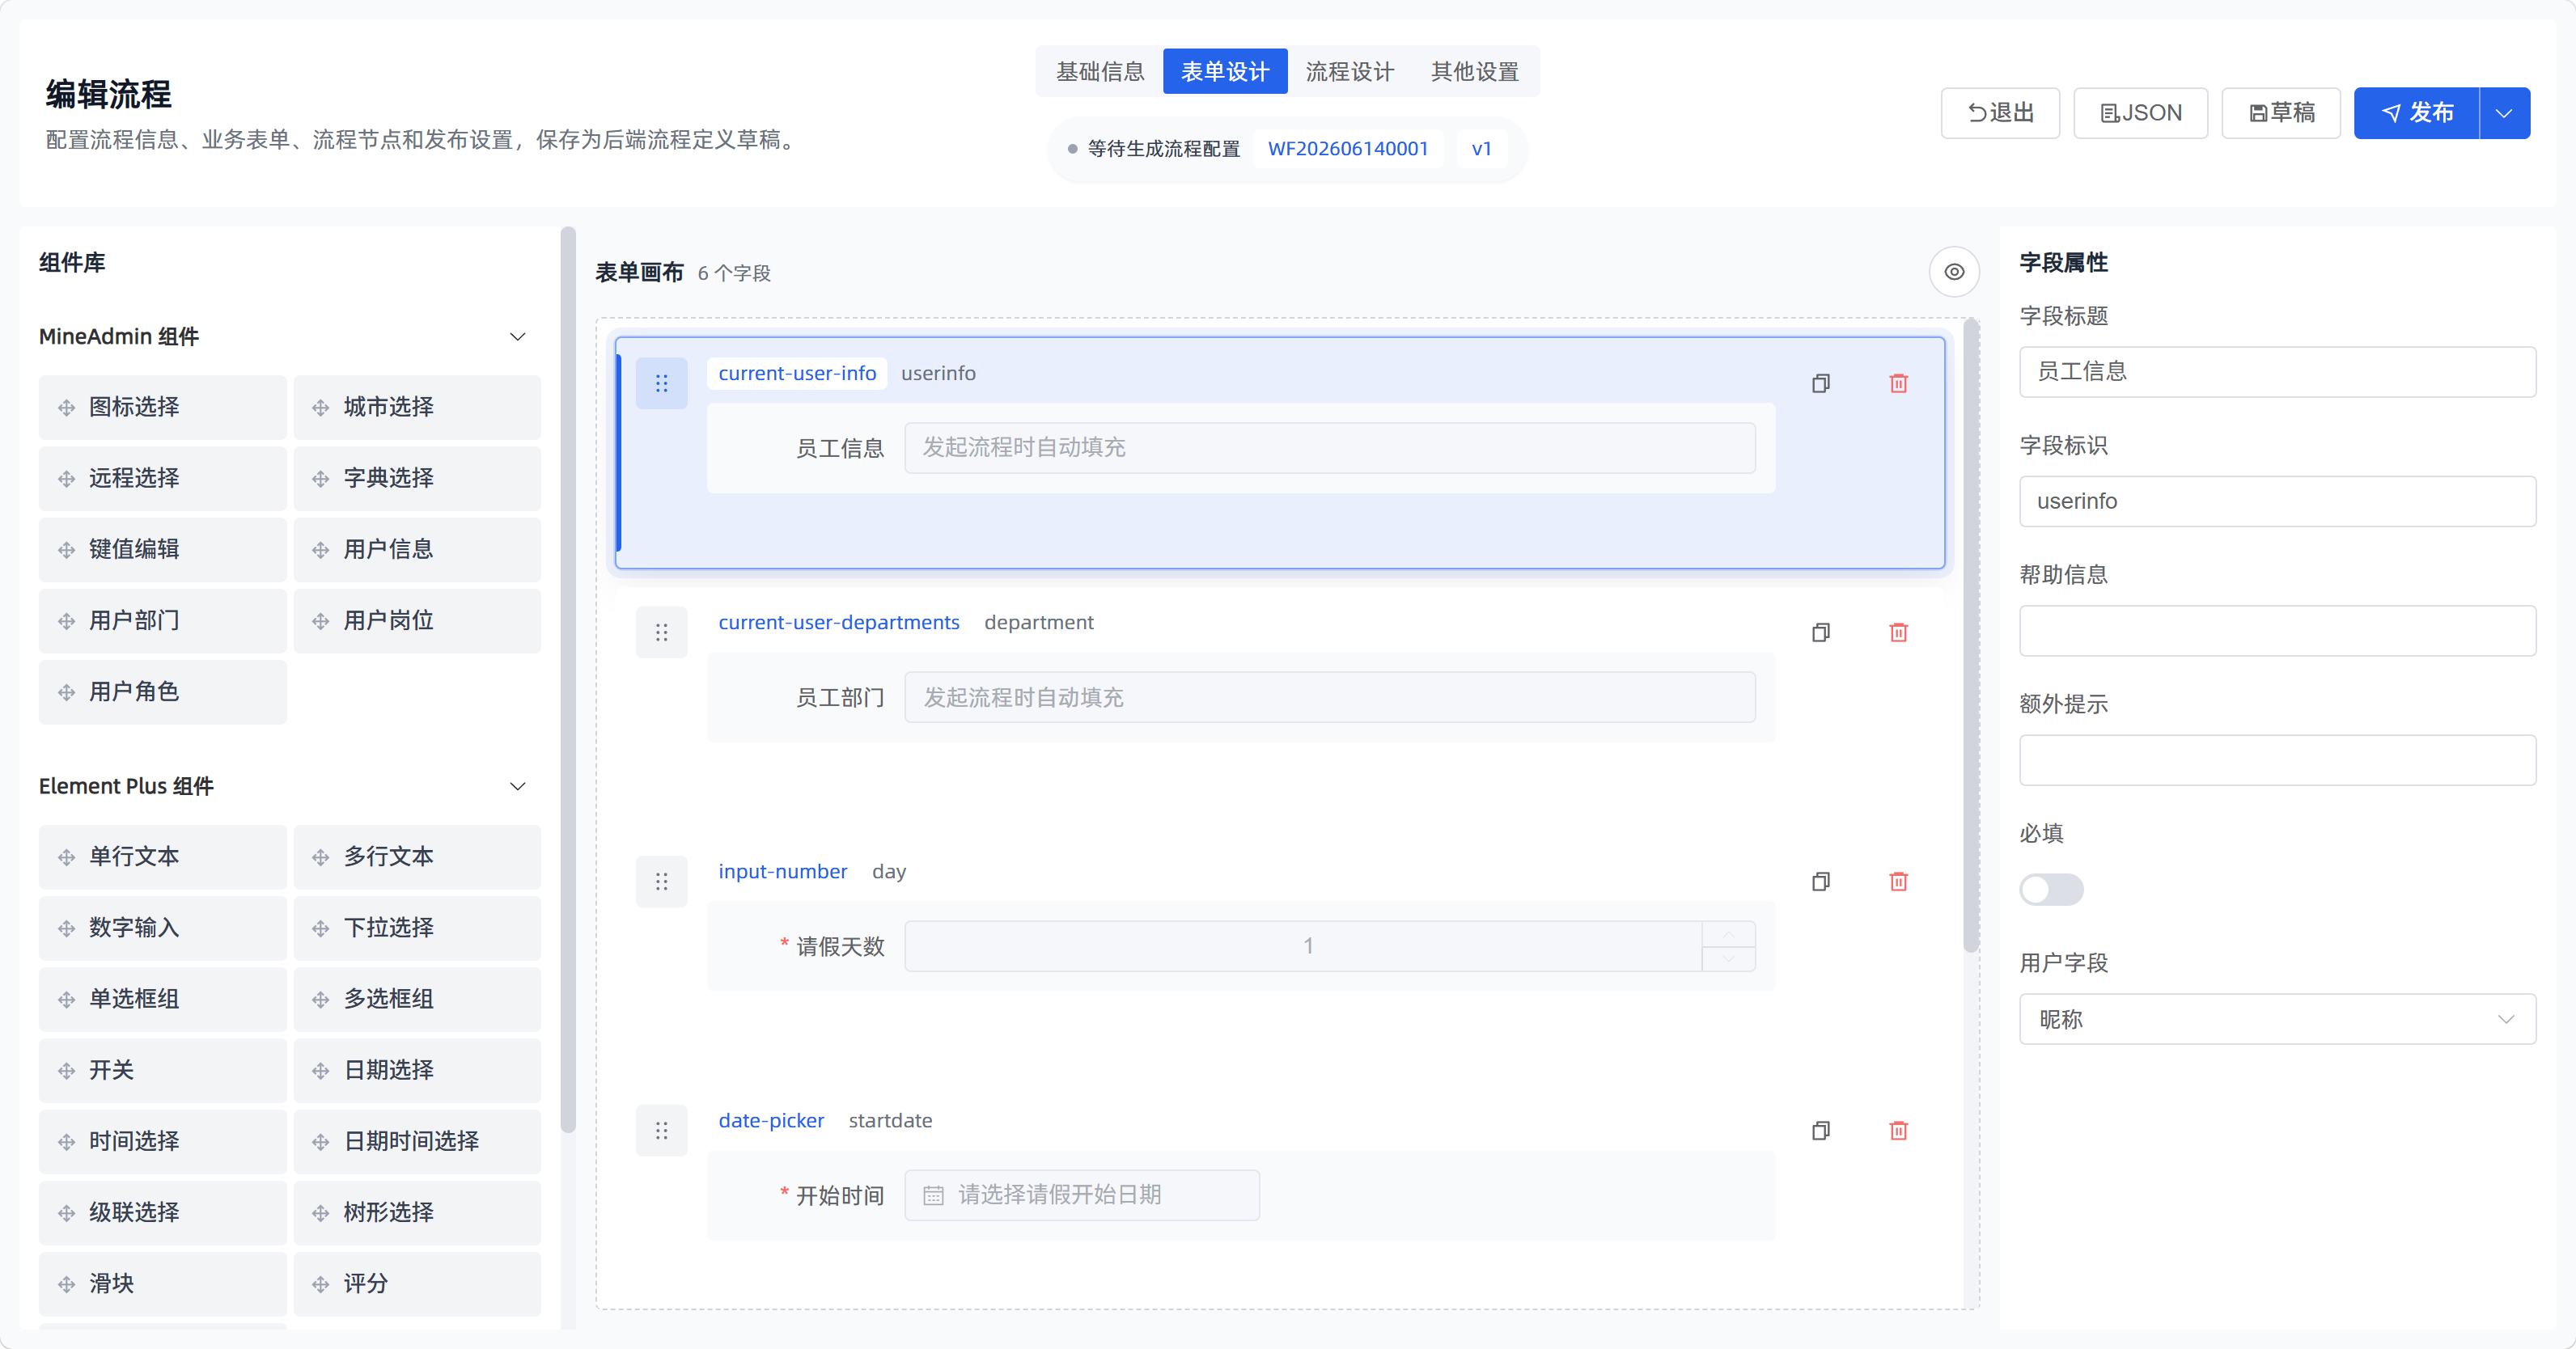Copy the current-user-info userinfo field
The height and width of the screenshot is (1349, 2576).
(x=1821, y=383)
